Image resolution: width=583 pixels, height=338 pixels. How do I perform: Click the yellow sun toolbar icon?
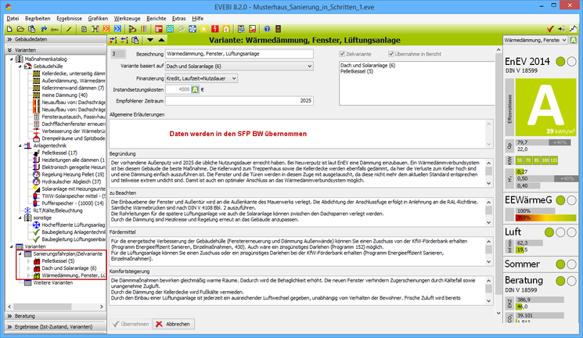(203, 29)
